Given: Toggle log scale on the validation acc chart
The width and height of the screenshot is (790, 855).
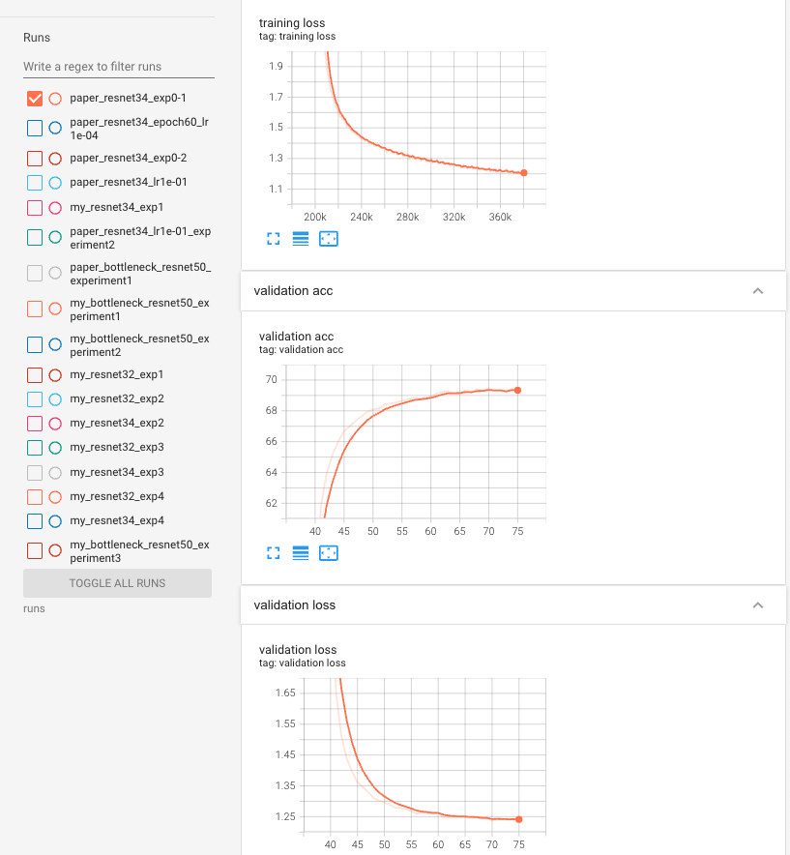Looking at the screenshot, I should pyautogui.click(x=300, y=552).
